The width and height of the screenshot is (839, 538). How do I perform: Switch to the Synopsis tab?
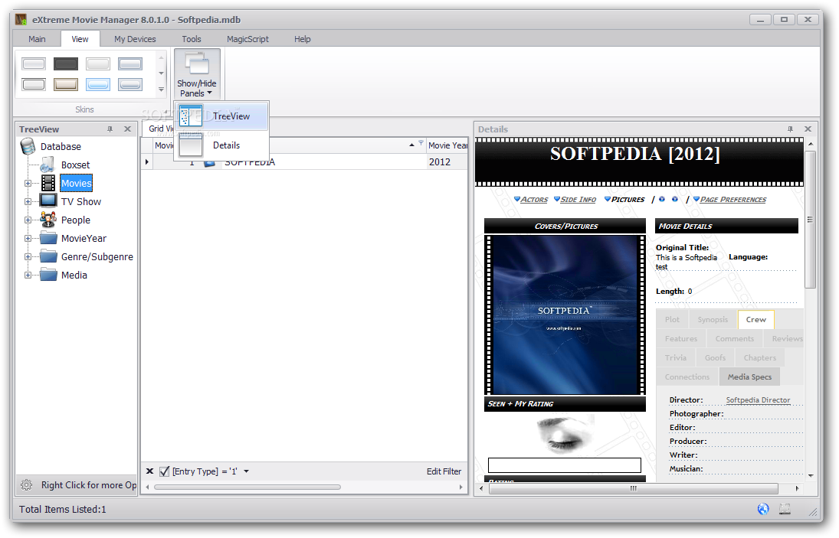(713, 319)
